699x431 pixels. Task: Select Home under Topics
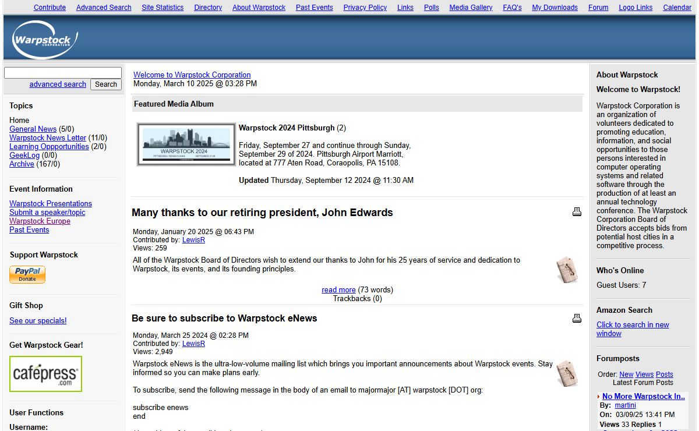click(x=19, y=121)
